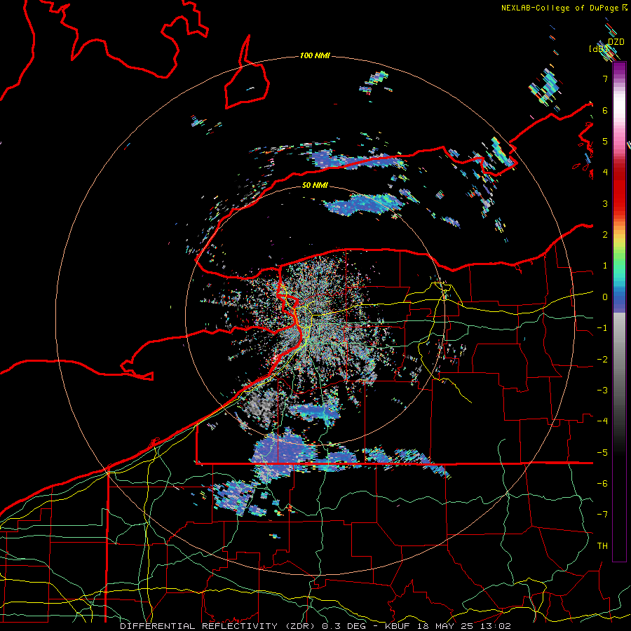Click the NEXLAB-College of DuPage label

tap(560, 8)
